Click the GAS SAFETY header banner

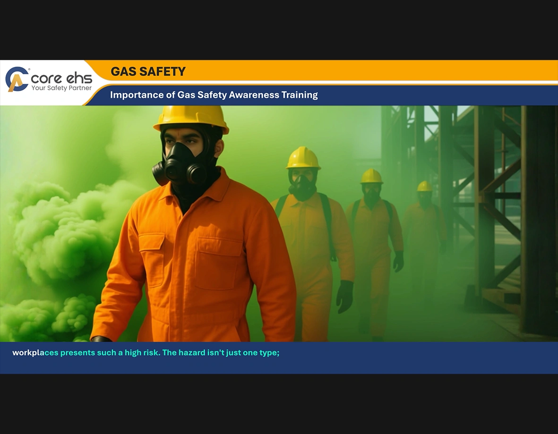point(148,72)
